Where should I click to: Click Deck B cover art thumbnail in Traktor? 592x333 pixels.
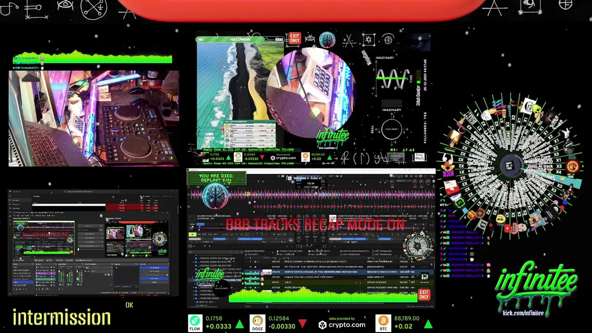(x=333, y=217)
